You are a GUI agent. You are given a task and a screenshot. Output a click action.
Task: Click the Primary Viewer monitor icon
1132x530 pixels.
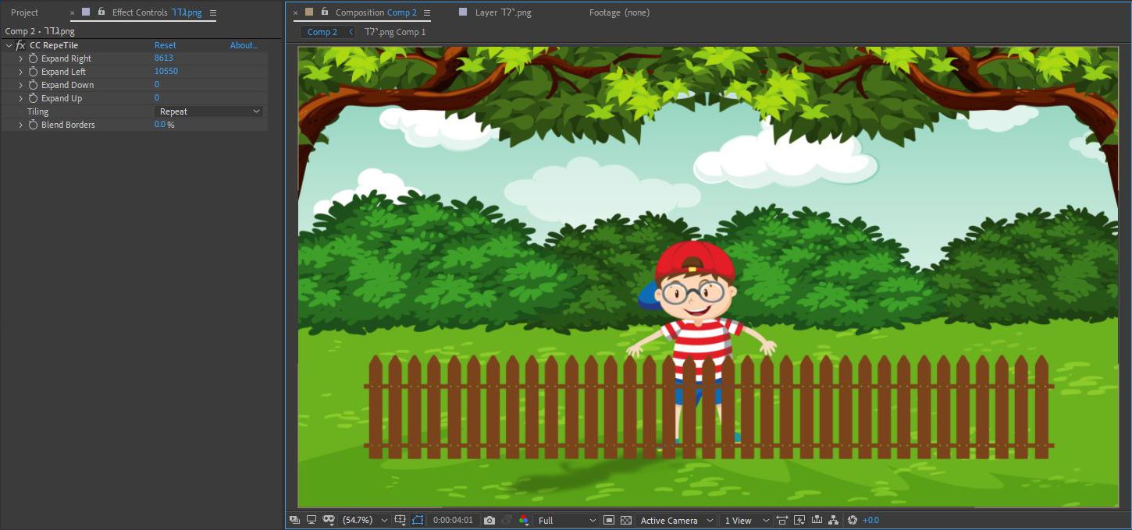[x=311, y=520]
